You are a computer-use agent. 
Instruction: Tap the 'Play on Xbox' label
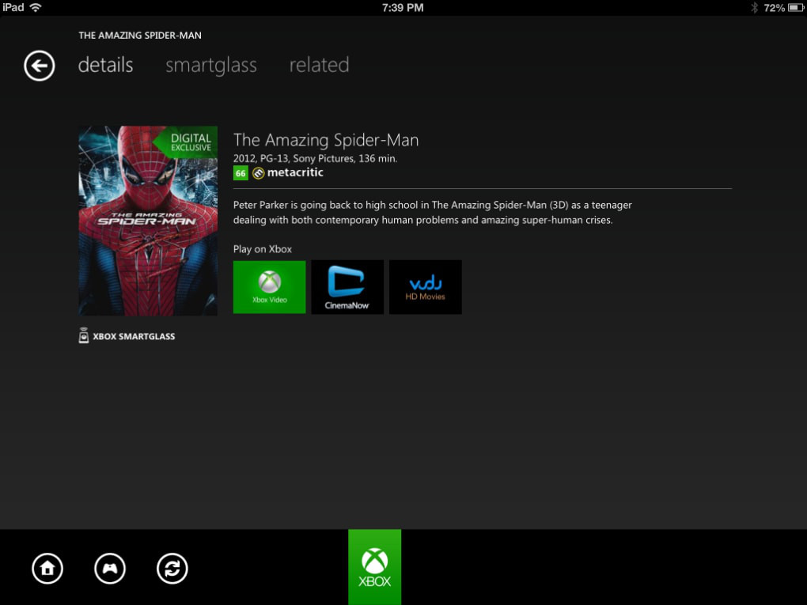[263, 249]
